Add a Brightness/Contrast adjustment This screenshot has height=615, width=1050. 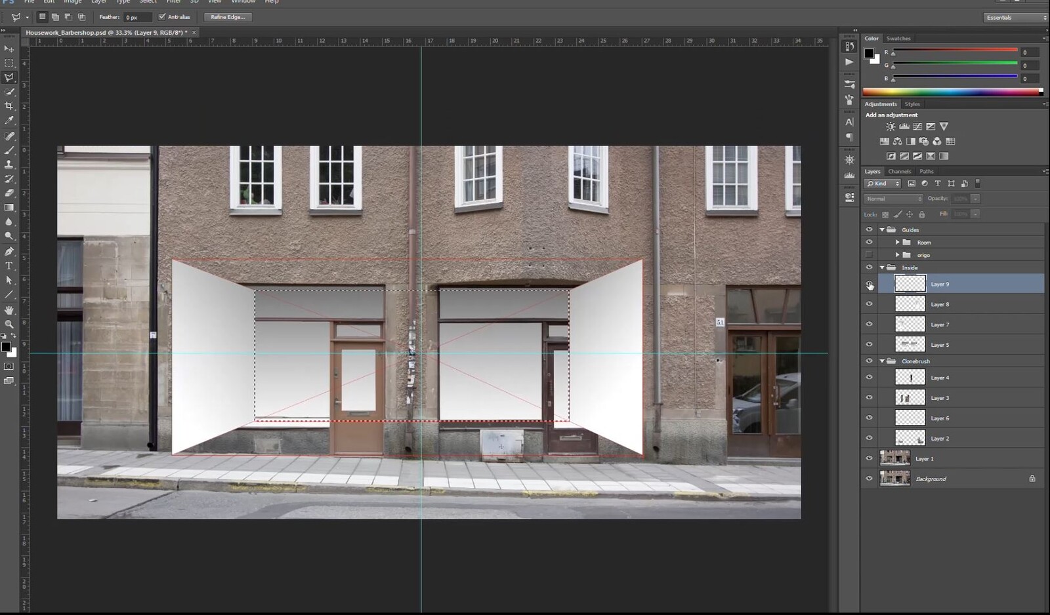[891, 127]
